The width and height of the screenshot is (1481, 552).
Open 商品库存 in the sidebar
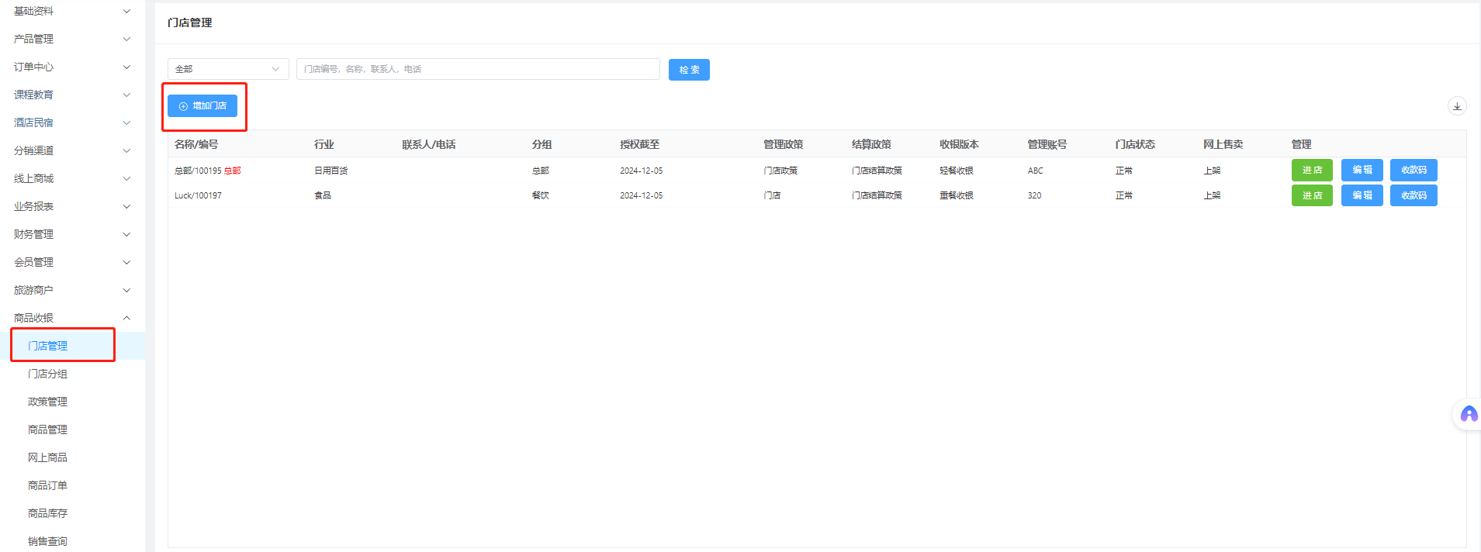pos(48,513)
